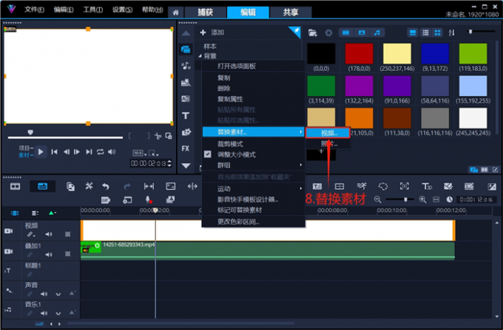Select the red (178,0,0) color swatch

pos(359,54)
